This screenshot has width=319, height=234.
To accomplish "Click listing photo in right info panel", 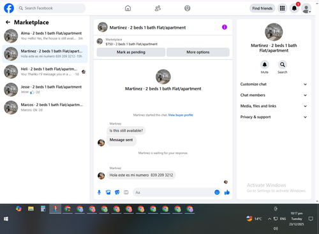I will 274,32.
